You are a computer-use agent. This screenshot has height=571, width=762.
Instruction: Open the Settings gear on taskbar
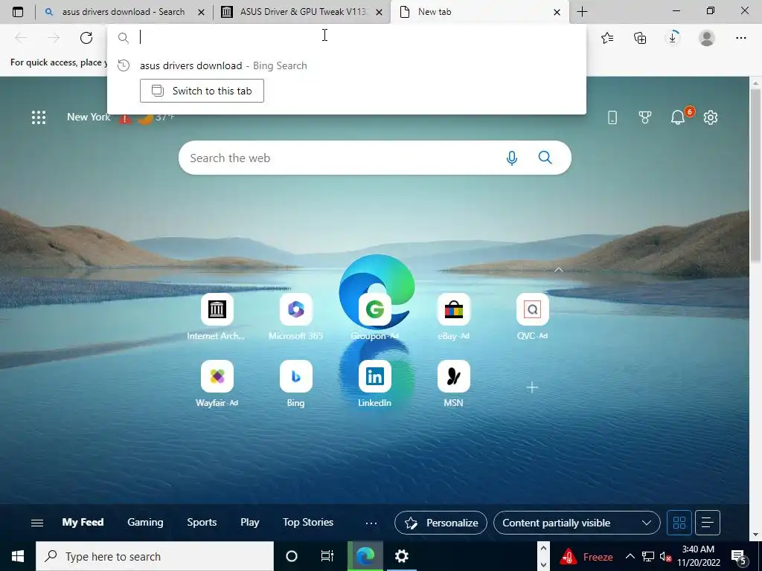pyautogui.click(x=401, y=556)
